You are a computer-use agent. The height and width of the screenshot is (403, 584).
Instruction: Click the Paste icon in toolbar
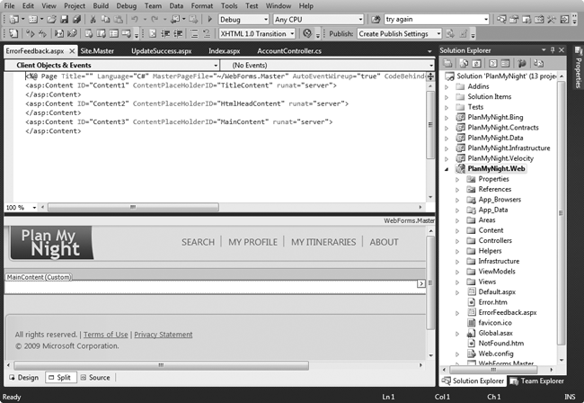coord(119,20)
